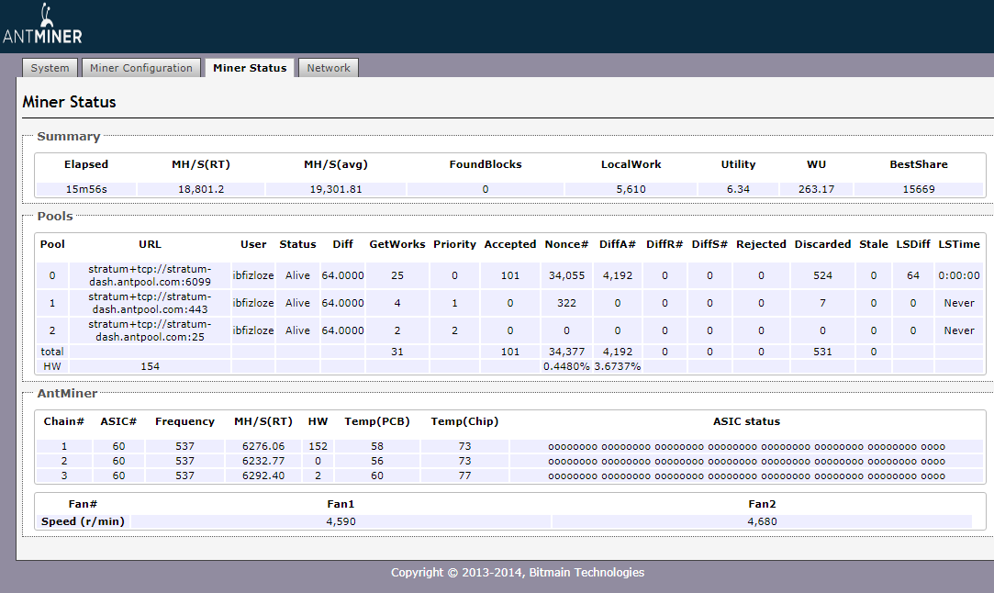Click pool 1 URL with port 443

pyautogui.click(x=150, y=303)
